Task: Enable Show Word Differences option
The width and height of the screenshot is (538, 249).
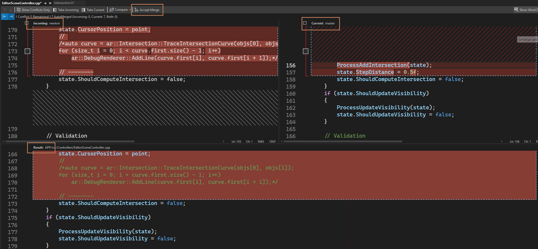Action: [x=526, y=10]
